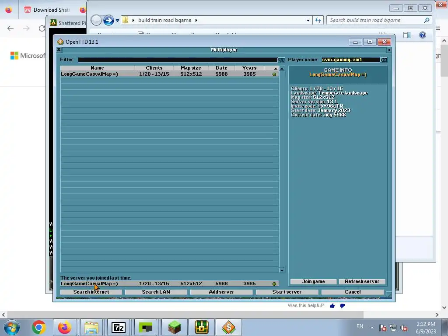Click Search internet button

(x=91, y=292)
